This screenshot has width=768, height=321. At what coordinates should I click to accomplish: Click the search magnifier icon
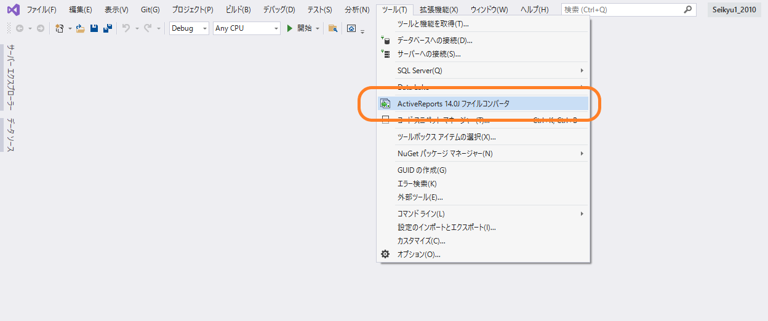pos(689,10)
